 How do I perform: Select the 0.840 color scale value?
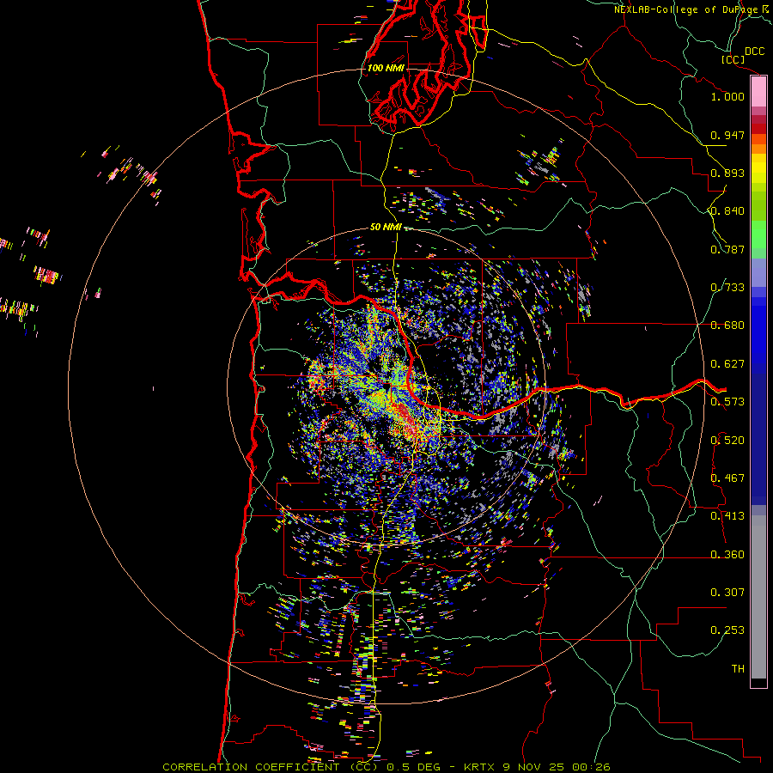tap(727, 211)
